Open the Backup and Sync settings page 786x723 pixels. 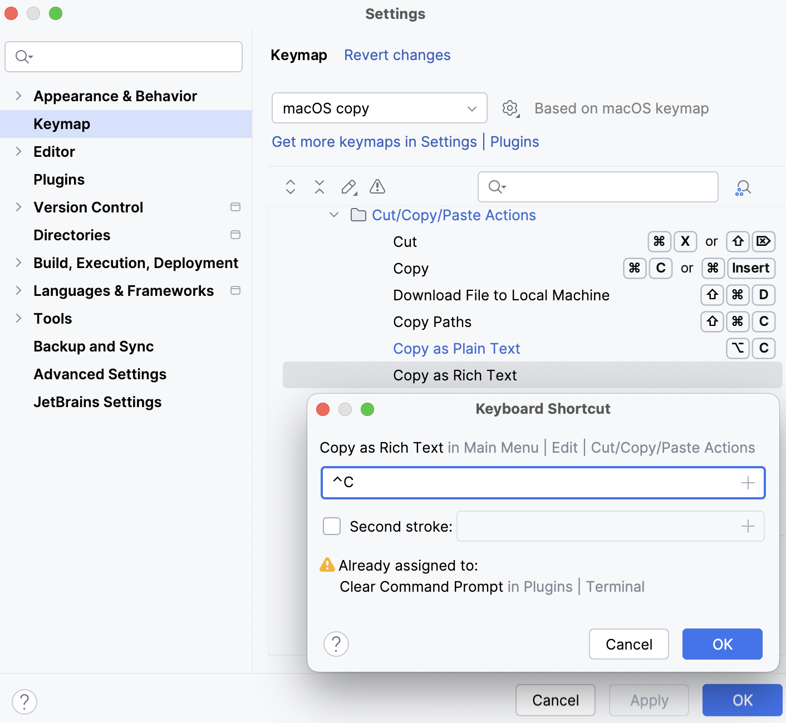pyautogui.click(x=93, y=346)
